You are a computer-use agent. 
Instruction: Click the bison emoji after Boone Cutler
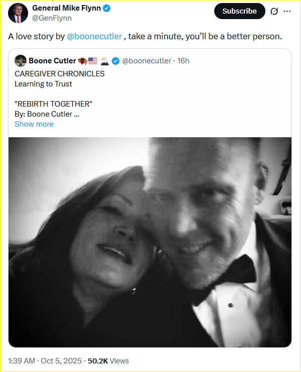pyautogui.click(x=82, y=61)
